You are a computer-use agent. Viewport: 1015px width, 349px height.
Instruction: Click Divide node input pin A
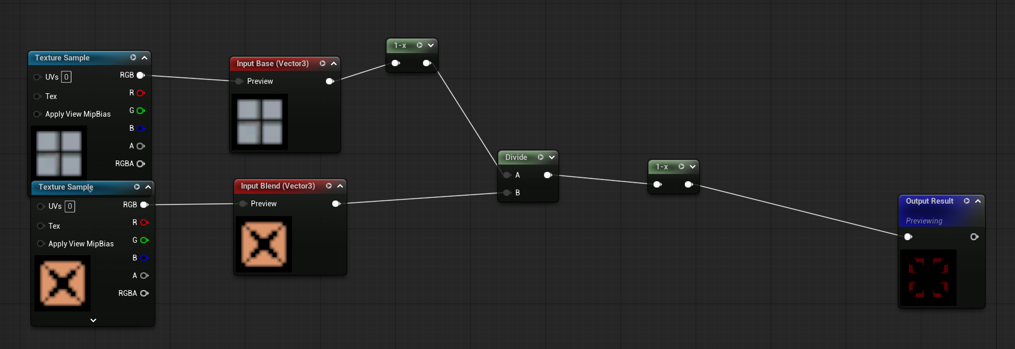click(506, 175)
